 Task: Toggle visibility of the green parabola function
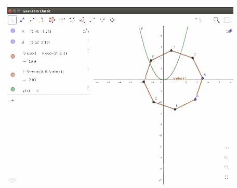[12, 89]
